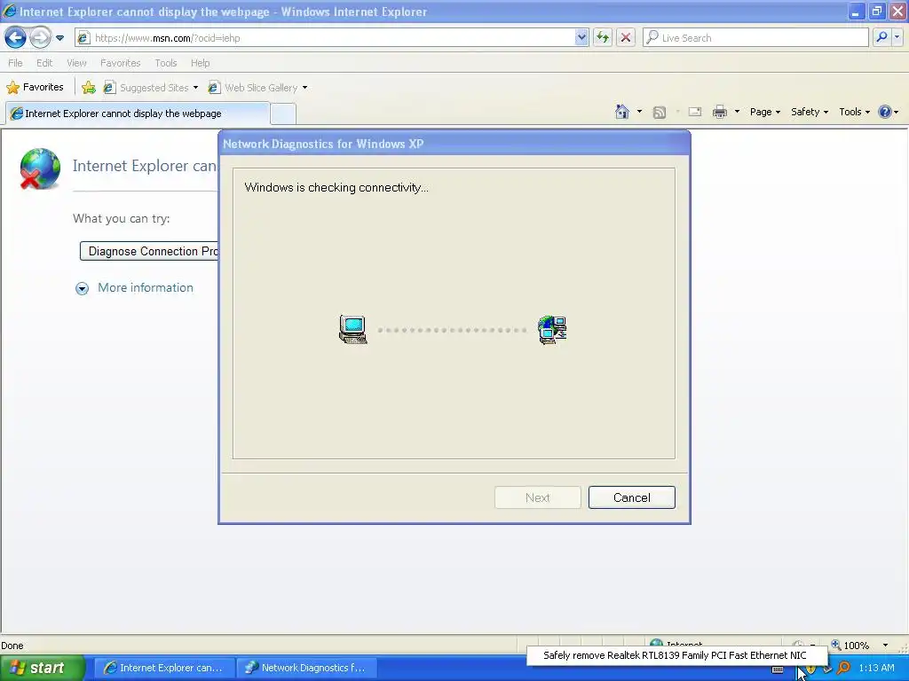This screenshot has width=909, height=681.
Task: Run search with magnifier button
Action: [x=881, y=37]
